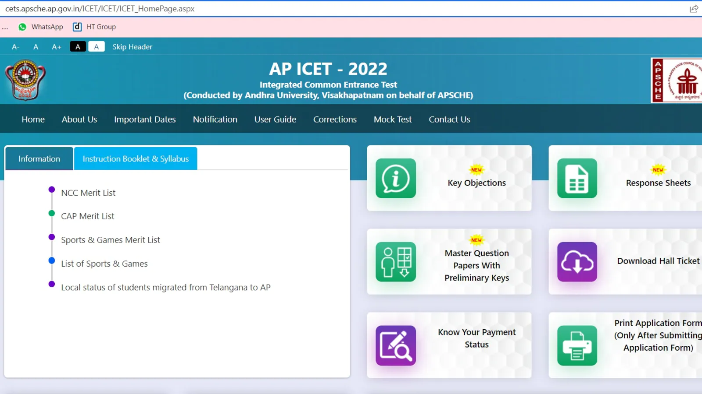
Task: Open the Mock Test menu item
Action: [393, 119]
